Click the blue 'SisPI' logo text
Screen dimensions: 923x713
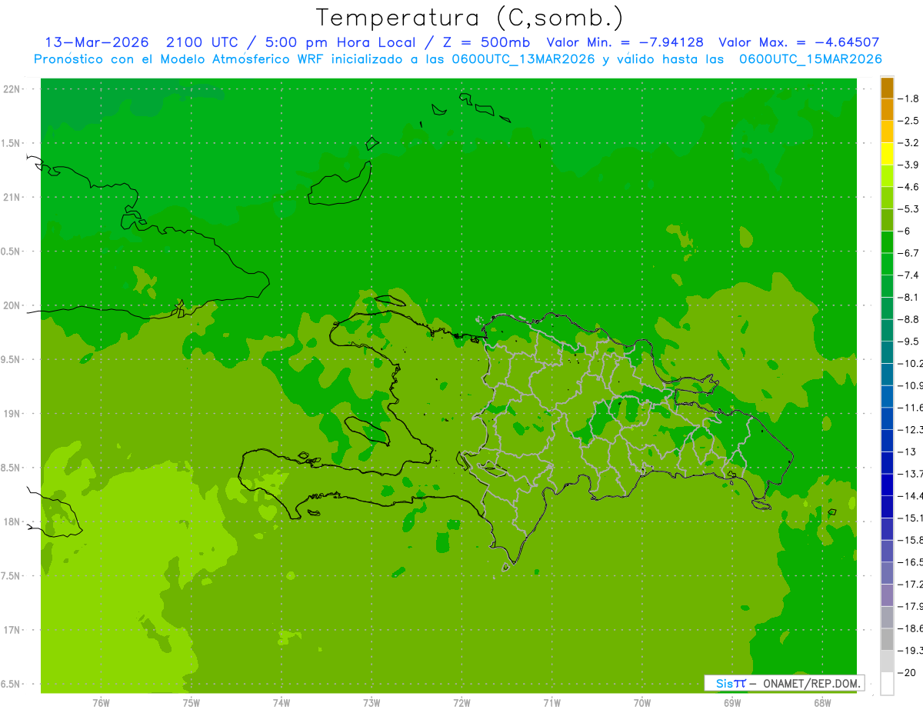click(731, 683)
